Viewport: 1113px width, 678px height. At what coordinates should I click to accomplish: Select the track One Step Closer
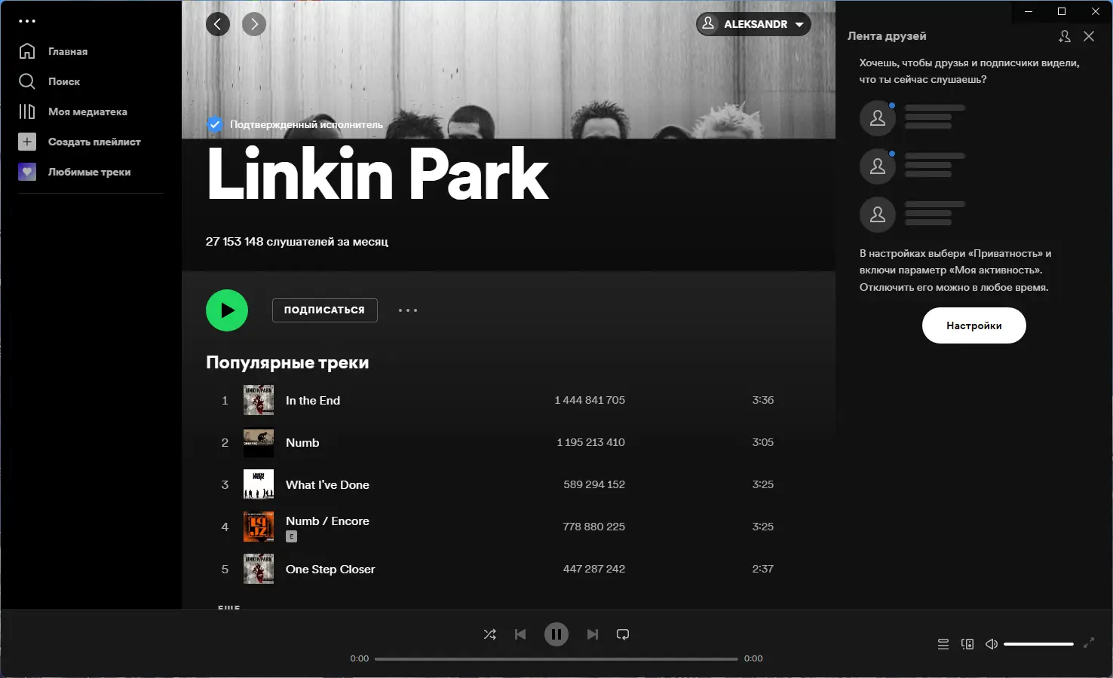point(330,570)
